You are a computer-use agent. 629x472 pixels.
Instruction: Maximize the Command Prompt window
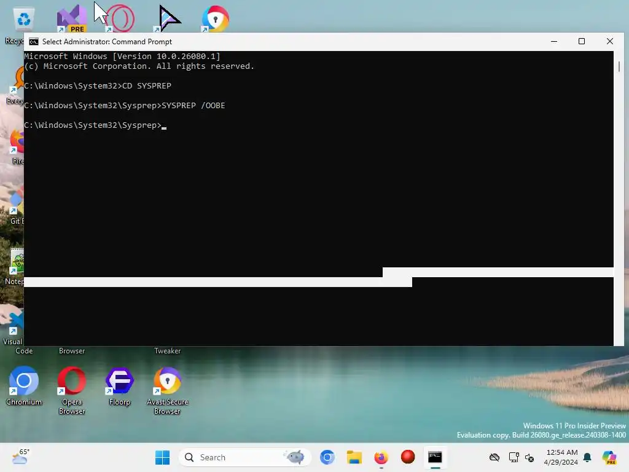coord(582,41)
